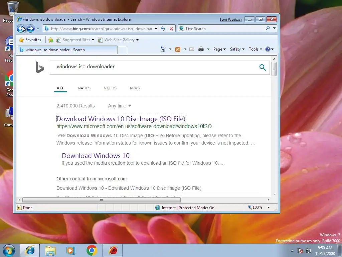
Task: Expand the zoom level dropdown arrow
Action: (x=269, y=207)
